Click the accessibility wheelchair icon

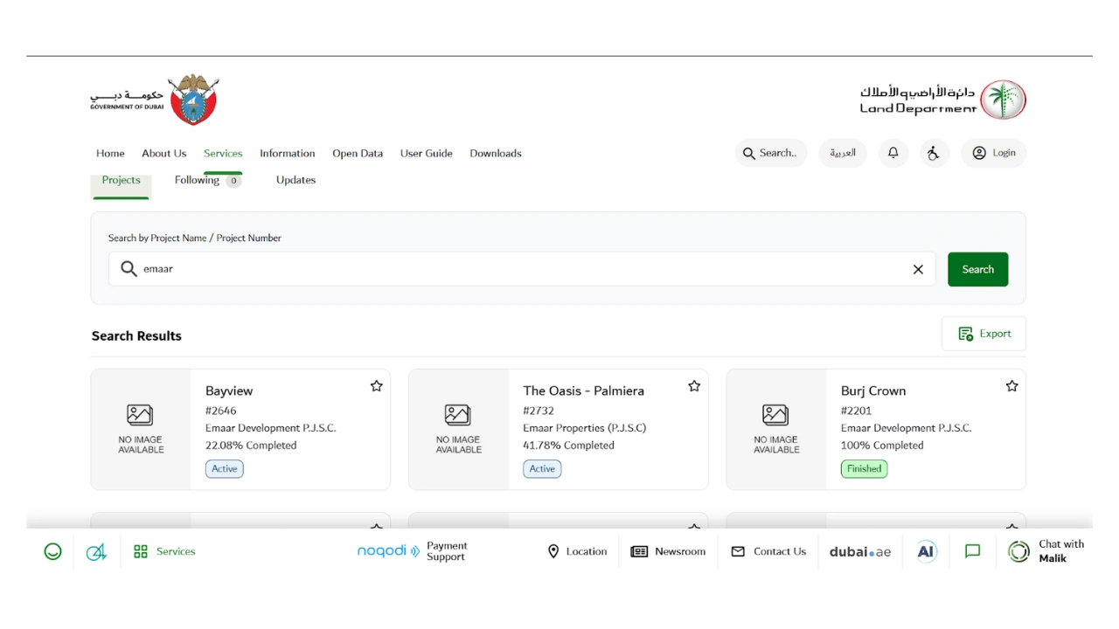pyautogui.click(x=934, y=153)
